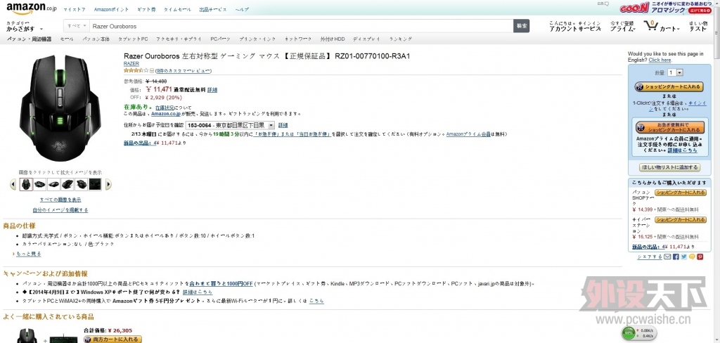Open the RAZER brand link
This screenshot has height=343, width=720.
tap(131, 64)
